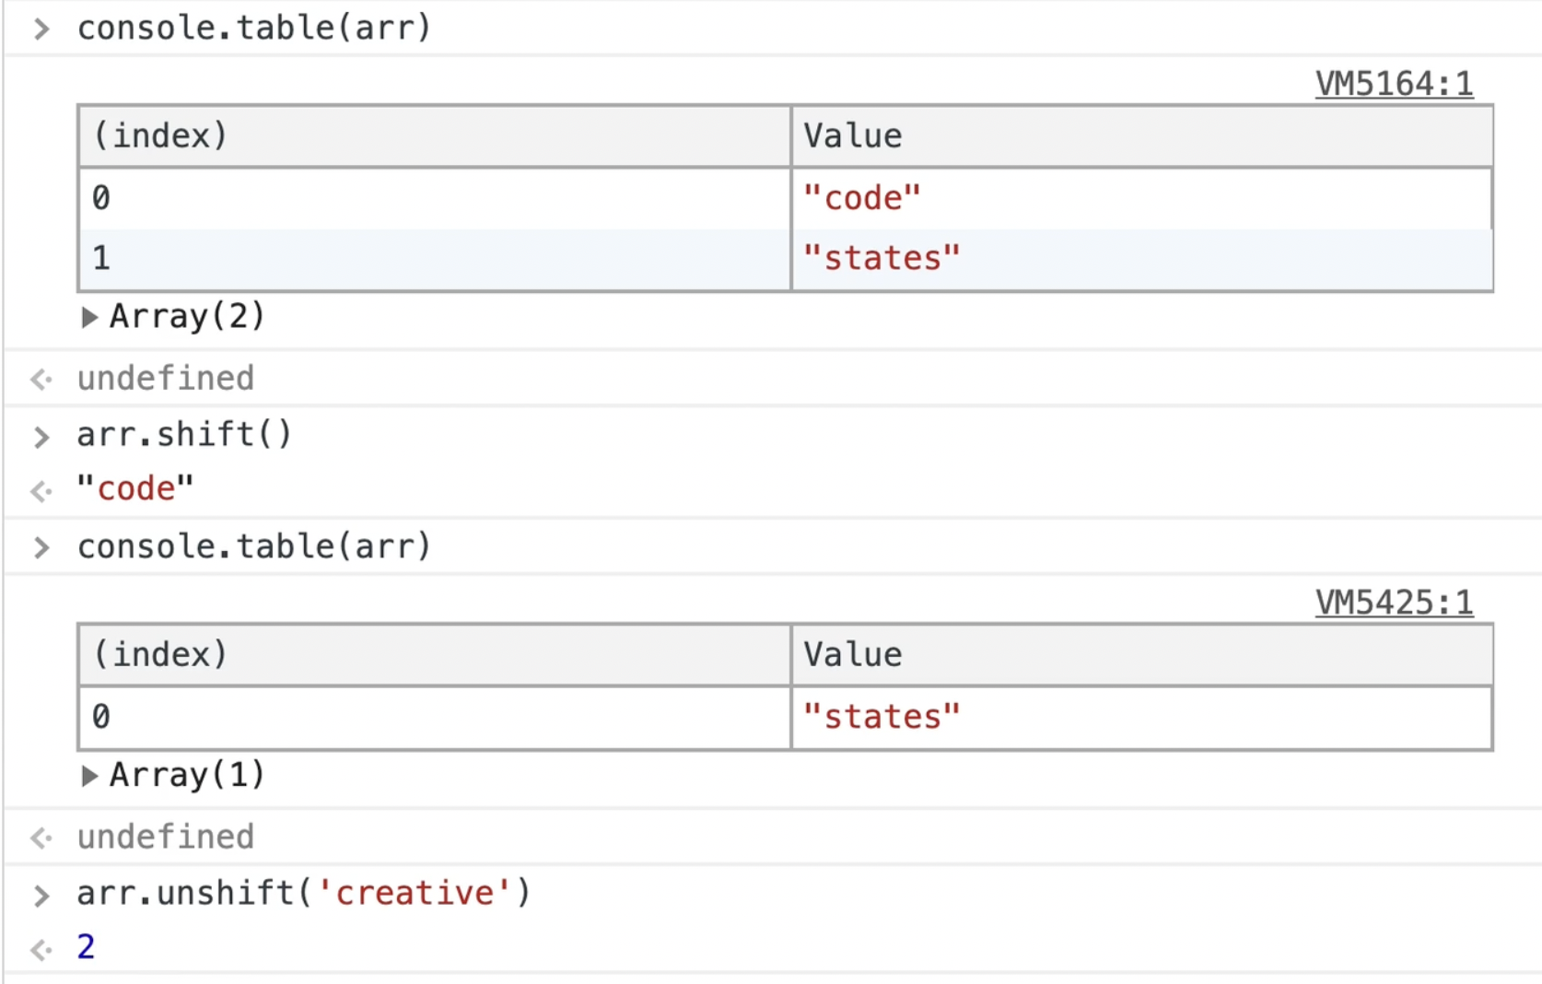The image size is (1542, 984).
Task: Expand the Array(2) disclosure triangle
Action: (x=89, y=318)
